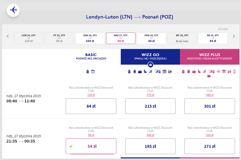
Task: Click the seat icon under WIZZ GO
Action: pyautogui.click(x=145, y=71)
